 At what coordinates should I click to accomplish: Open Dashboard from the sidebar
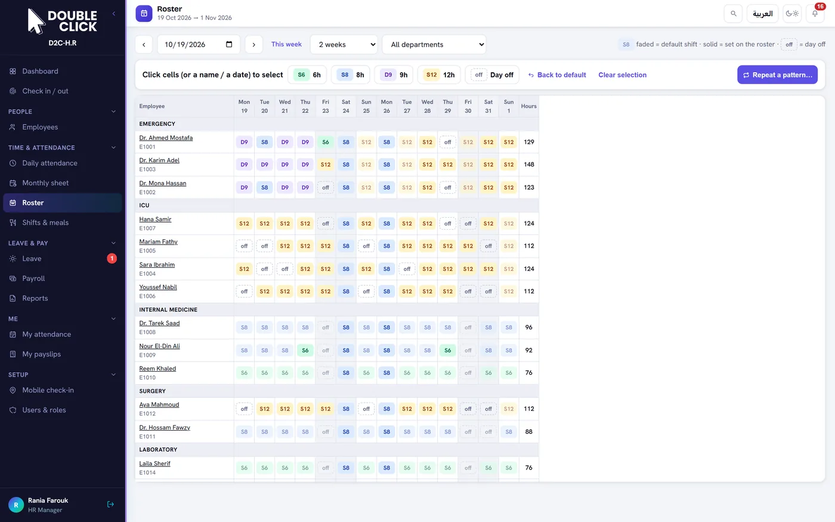pyautogui.click(x=63, y=72)
